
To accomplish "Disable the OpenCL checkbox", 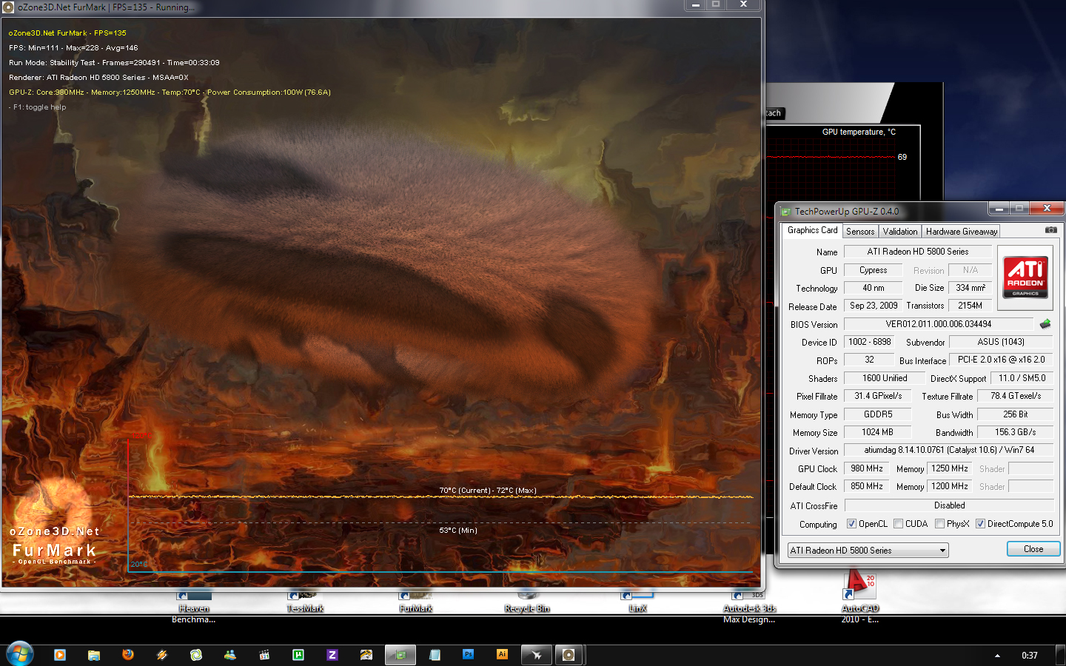I will pyautogui.click(x=851, y=524).
